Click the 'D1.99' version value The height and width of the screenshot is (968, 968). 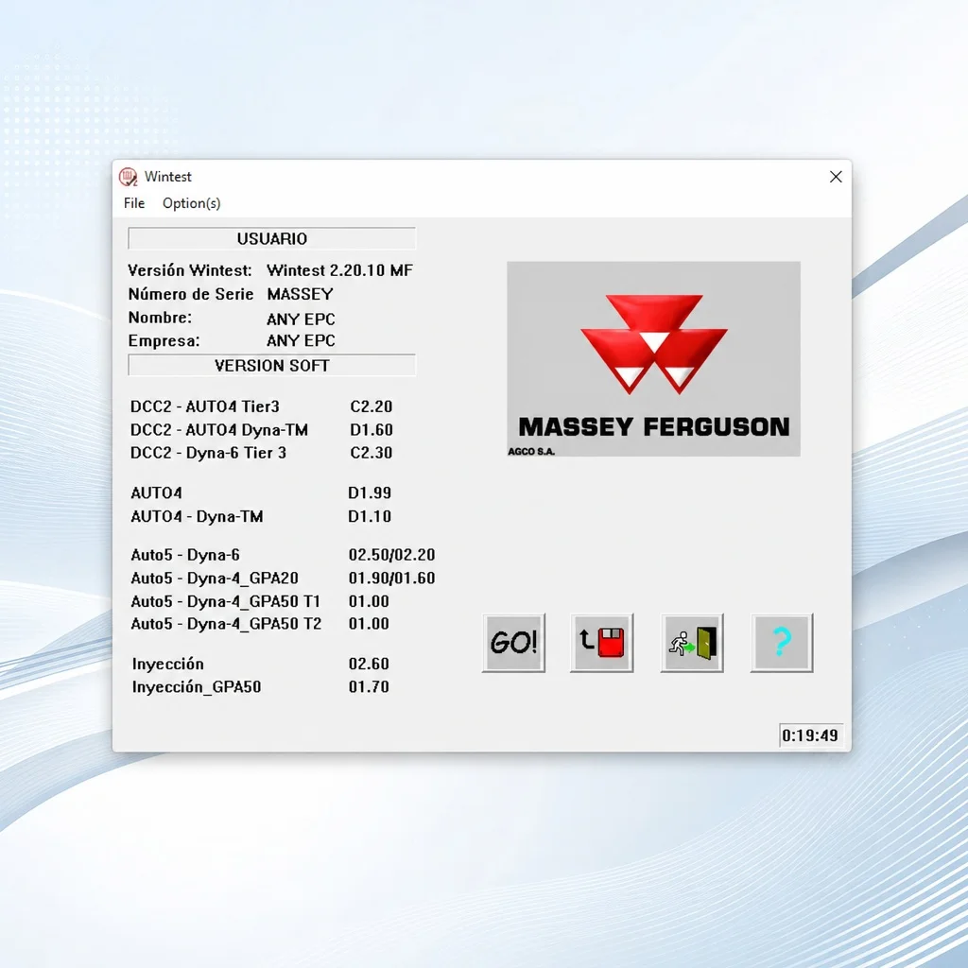(370, 493)
